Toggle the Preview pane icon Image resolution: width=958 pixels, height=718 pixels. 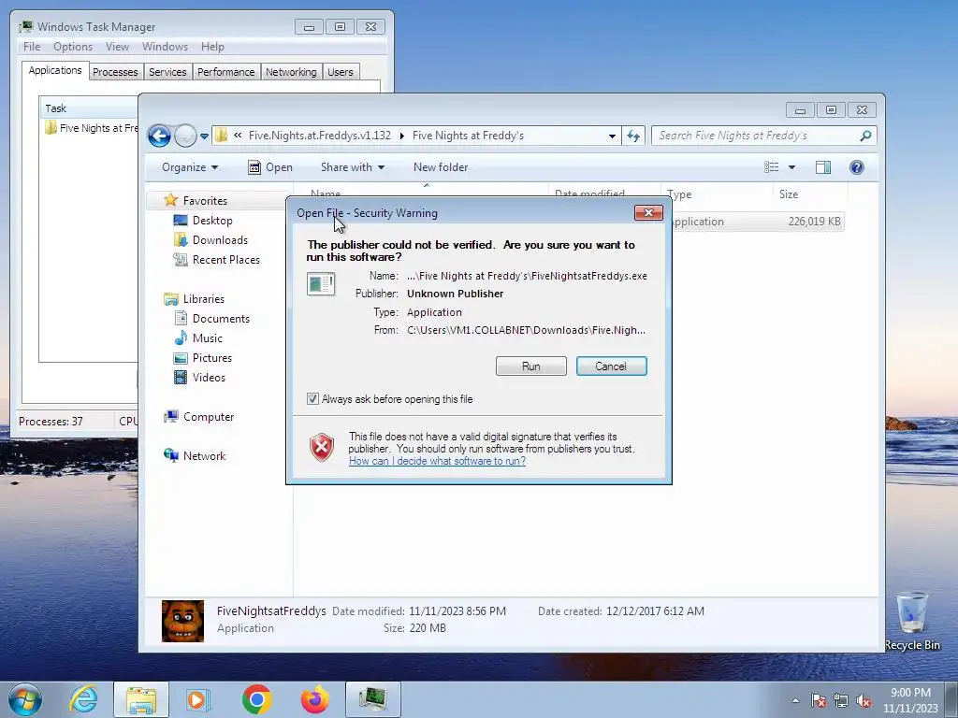(823, 167)
